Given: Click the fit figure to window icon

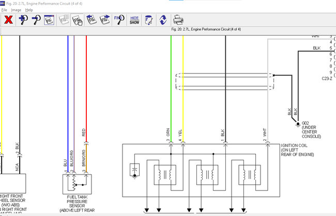Looking at the screenshot, I should coord(49,20).
